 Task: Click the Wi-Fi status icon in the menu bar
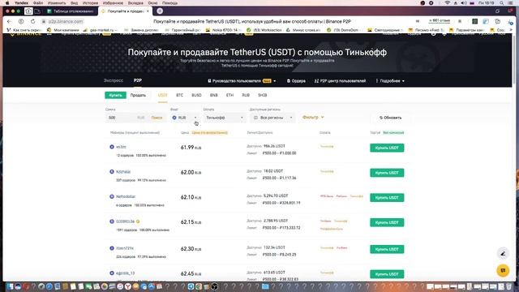[447, 2]
